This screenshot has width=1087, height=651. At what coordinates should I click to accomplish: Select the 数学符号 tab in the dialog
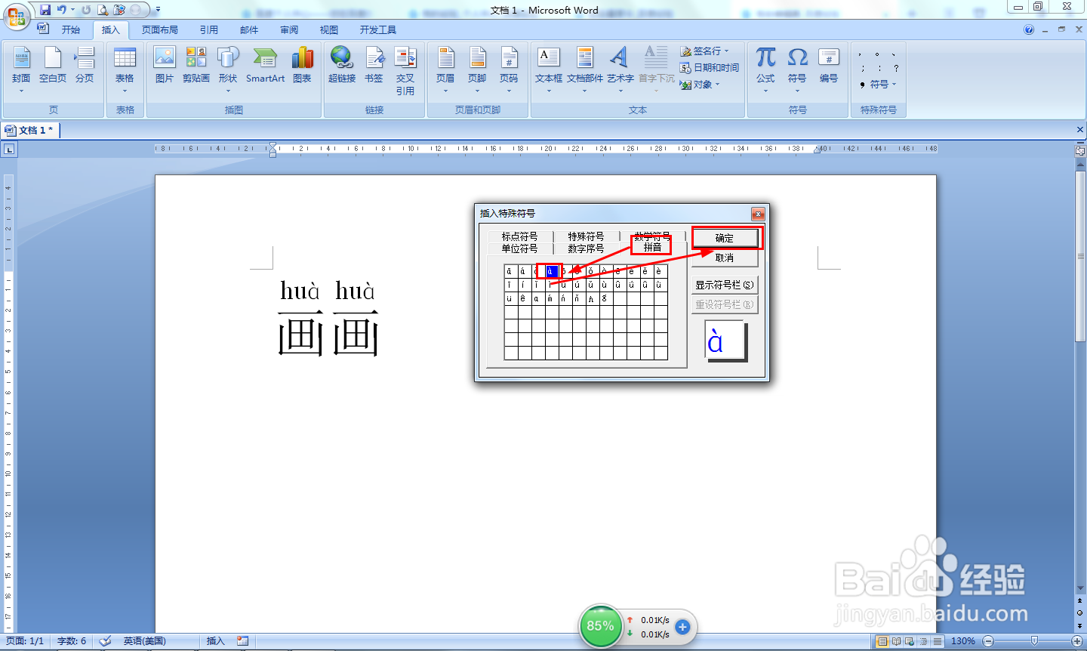[654, 235]
